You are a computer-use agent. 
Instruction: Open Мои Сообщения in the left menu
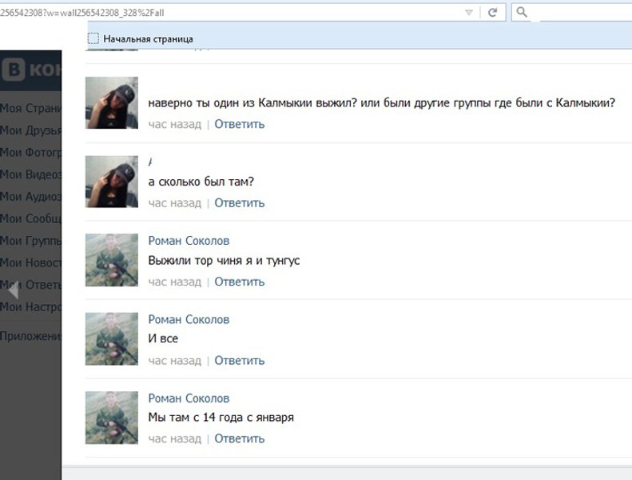(x=30, y=218)
